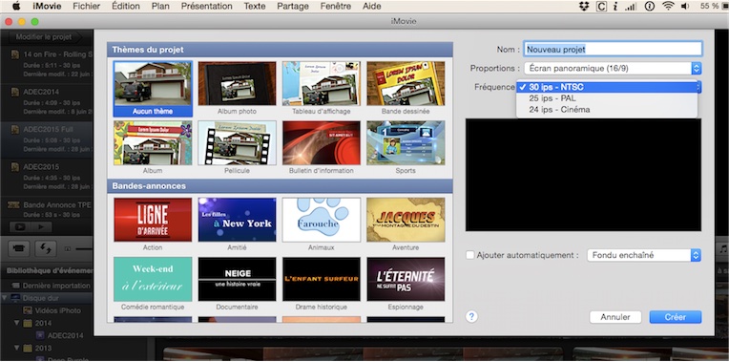
Task: Choose the Action trailer template
Action: (x=153, y=220)
